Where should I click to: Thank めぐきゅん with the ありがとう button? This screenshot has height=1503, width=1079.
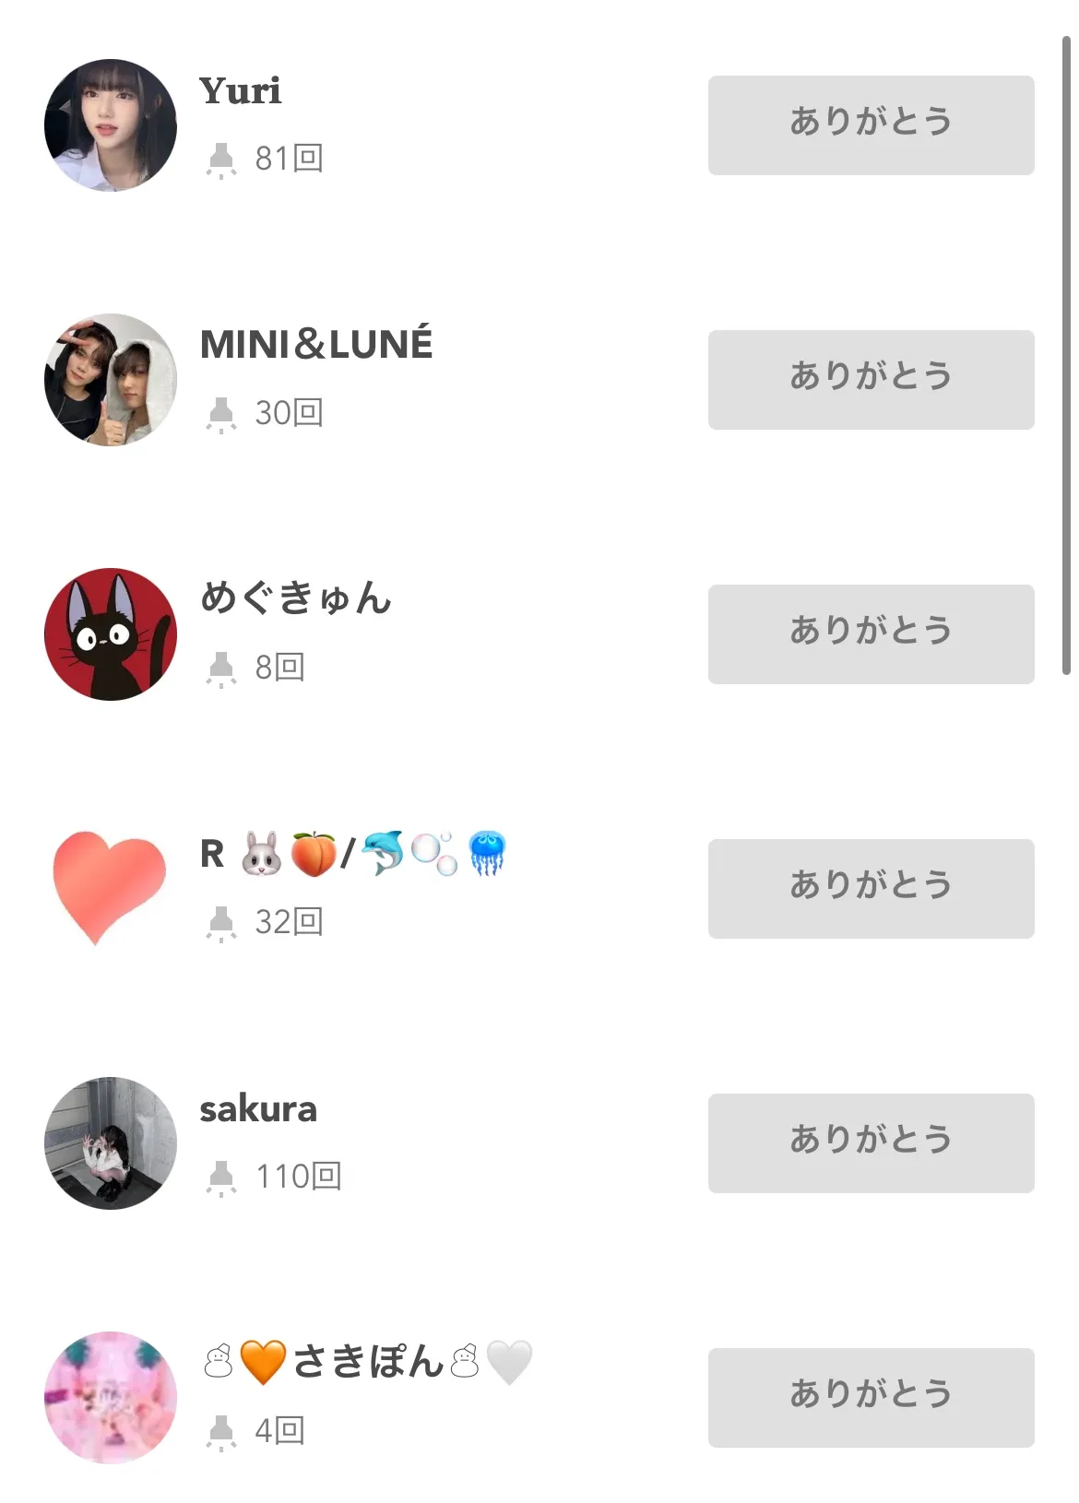point(871,634)
